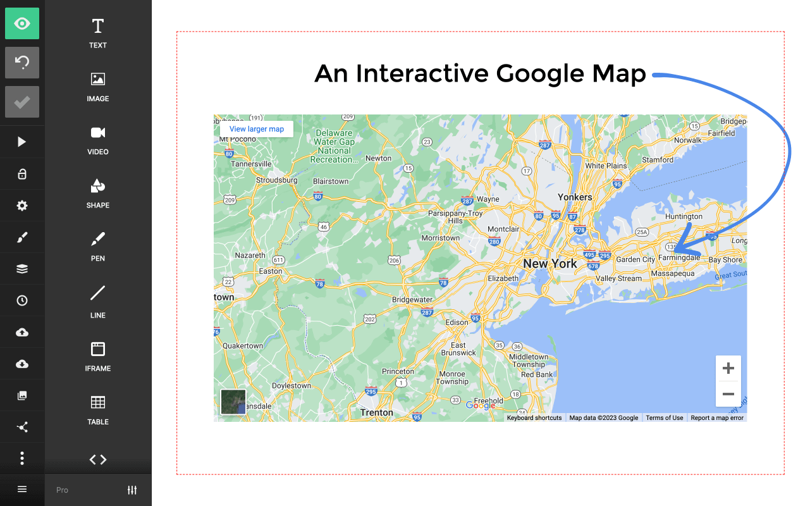Click the Google logo on the map
This screenshot has height=506, width=810.
click(481, 405)
